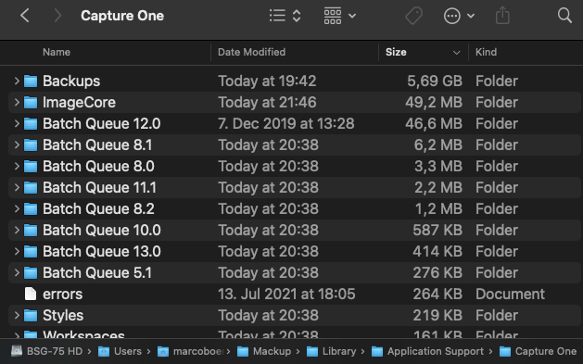Expand the Batch Queue 5.1 folder
The width and height of the screenshot is (583, 364).
tap(17, 272)
